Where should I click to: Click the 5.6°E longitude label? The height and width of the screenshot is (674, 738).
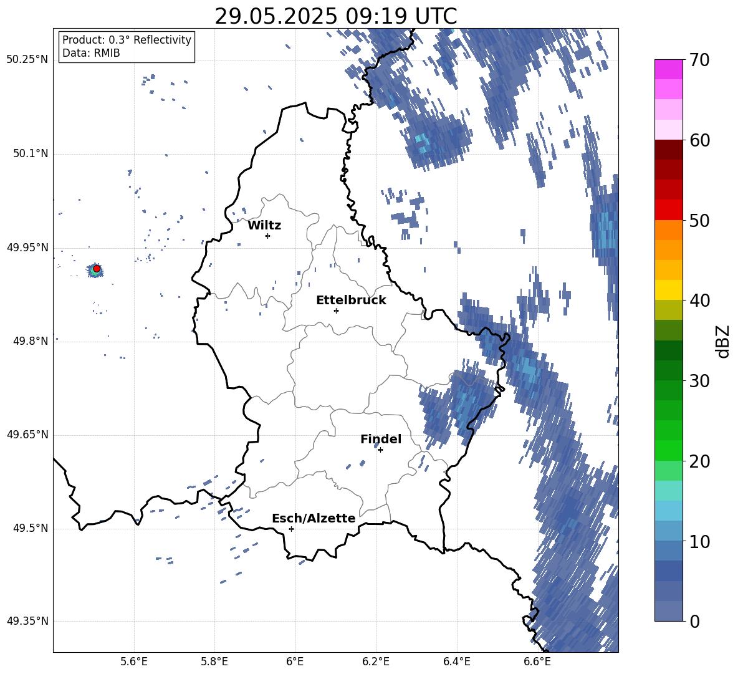coord(134,662)
